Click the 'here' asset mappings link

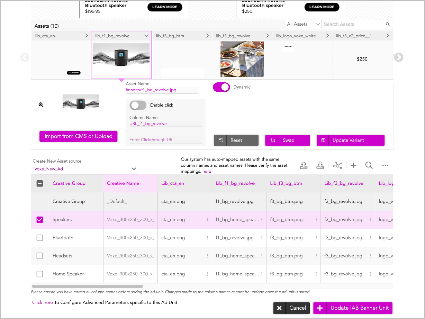[207, 171]
